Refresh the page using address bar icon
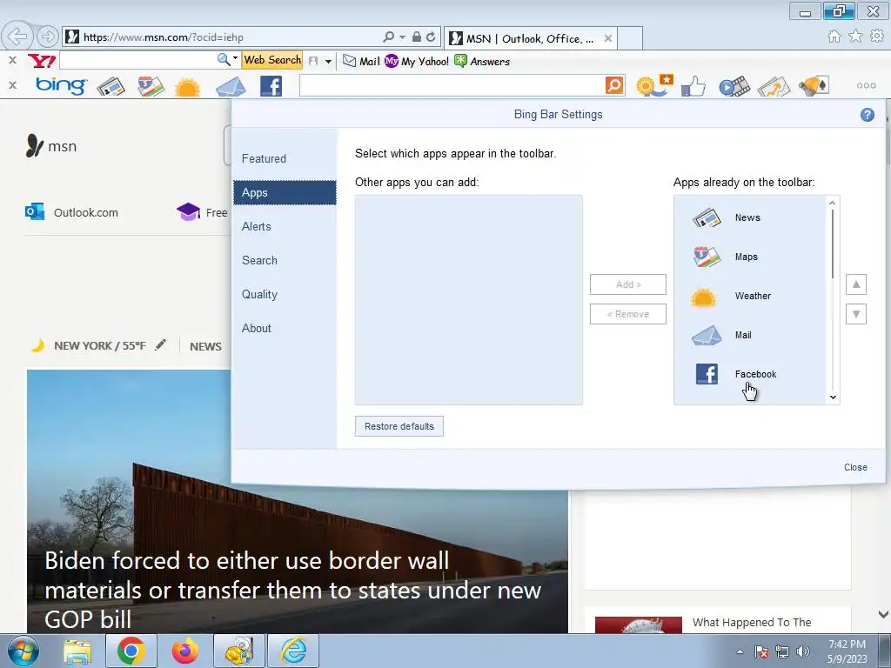 [432, 37]
